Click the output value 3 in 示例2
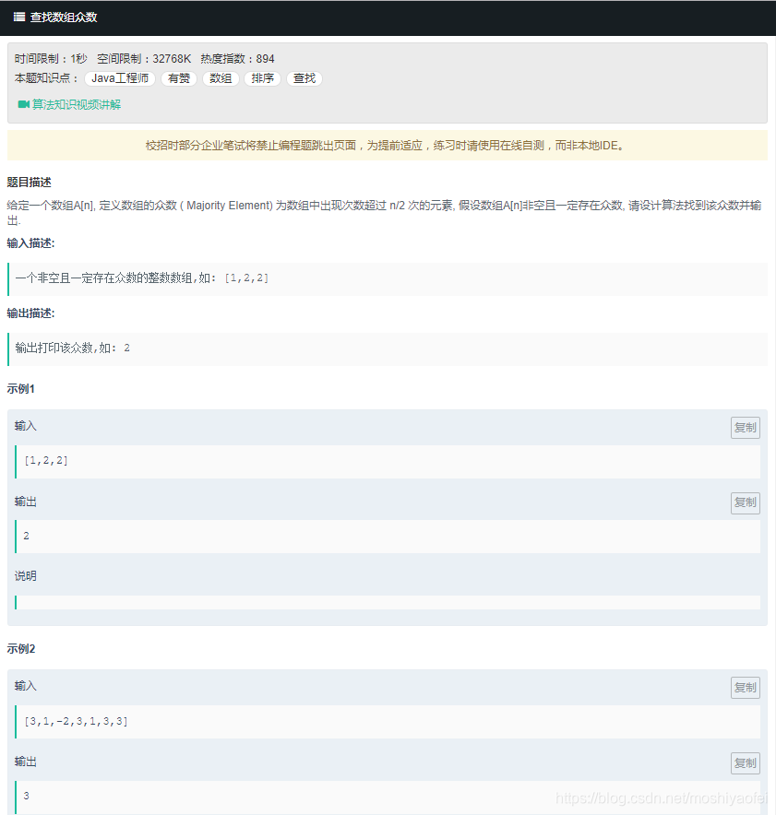Viewport: 776px width, 815px height. [x=27, y=796]
